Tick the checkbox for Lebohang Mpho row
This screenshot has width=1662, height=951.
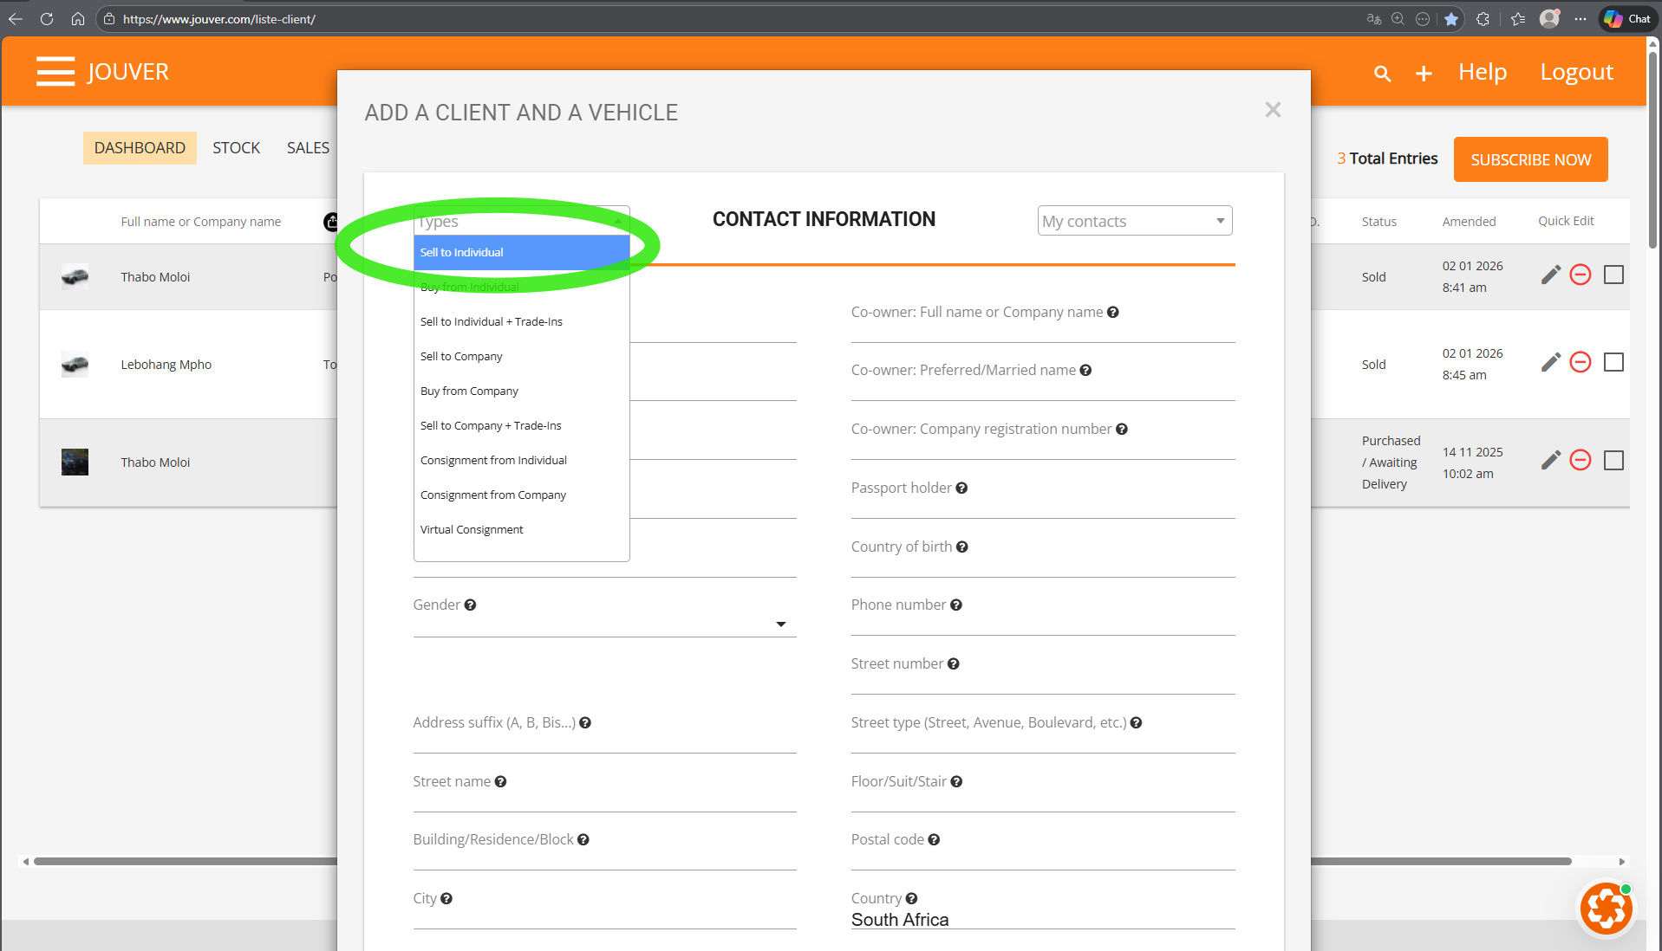click(x=1613, y=362)
